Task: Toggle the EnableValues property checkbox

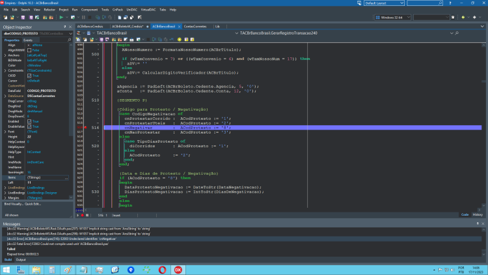Action: (29, 126)
